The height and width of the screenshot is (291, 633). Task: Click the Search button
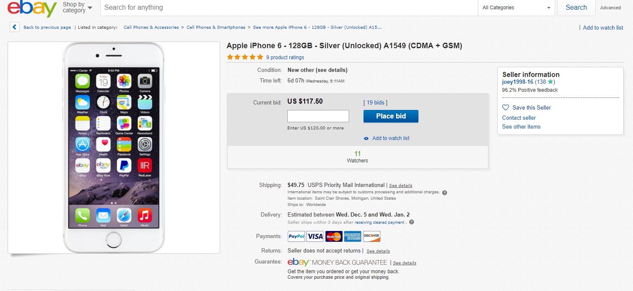(x=576, y=8)
